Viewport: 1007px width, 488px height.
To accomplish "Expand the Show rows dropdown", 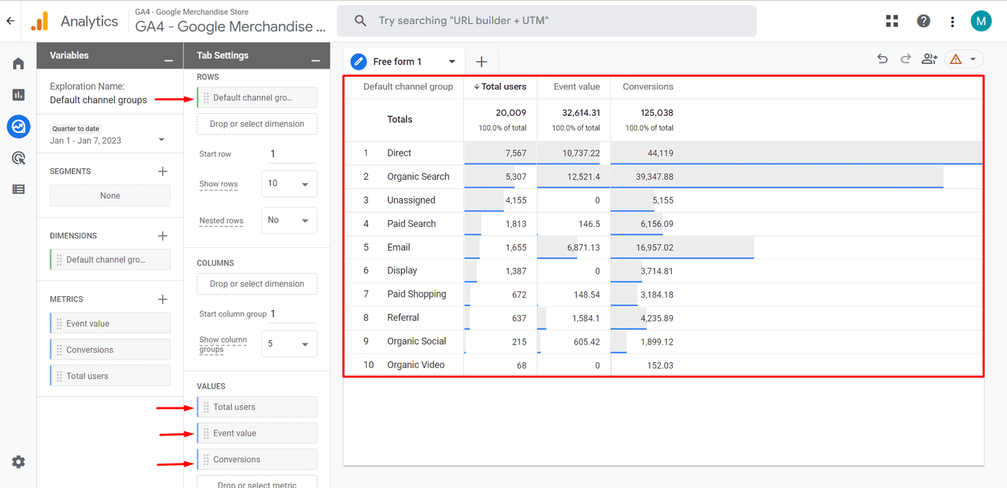I will point(289,184).
